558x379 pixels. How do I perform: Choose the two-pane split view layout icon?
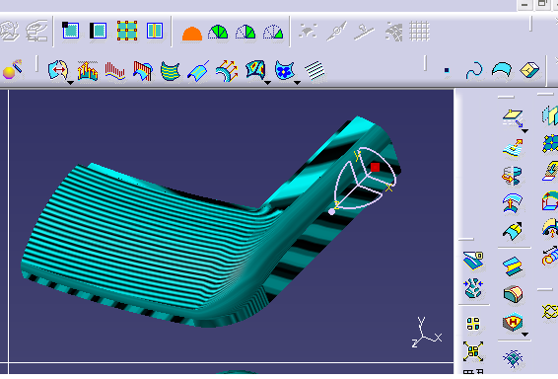coord(155,31)
